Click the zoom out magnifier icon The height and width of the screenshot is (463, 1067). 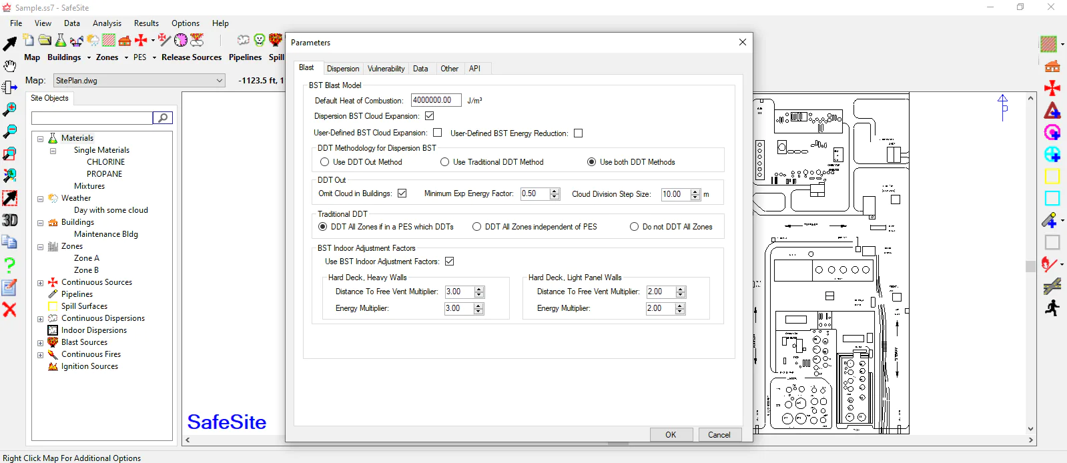(x=9, y=131)
